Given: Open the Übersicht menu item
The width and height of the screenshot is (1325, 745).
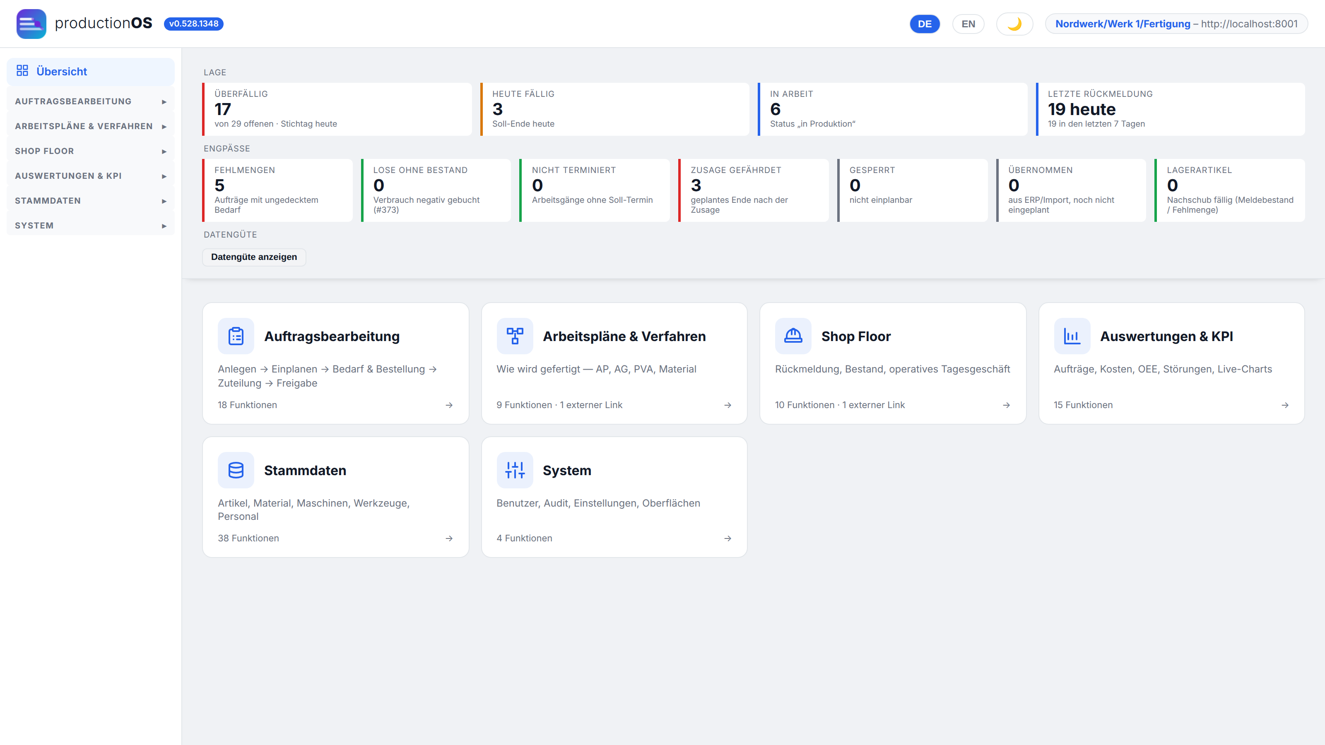Looking at the screenshot, I should pyautogui.click(x=91, y=72).
